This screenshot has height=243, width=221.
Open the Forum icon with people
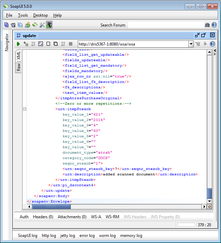[27, 25]
